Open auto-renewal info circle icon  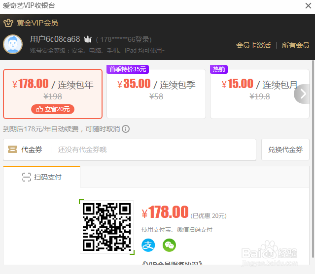coord(126,129)
